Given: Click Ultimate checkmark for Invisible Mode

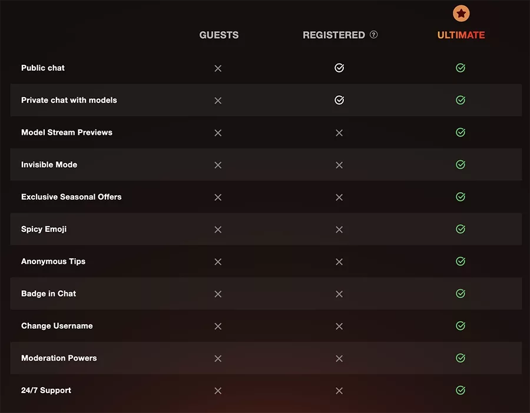Looking at the screenshot, I should 461,165.
